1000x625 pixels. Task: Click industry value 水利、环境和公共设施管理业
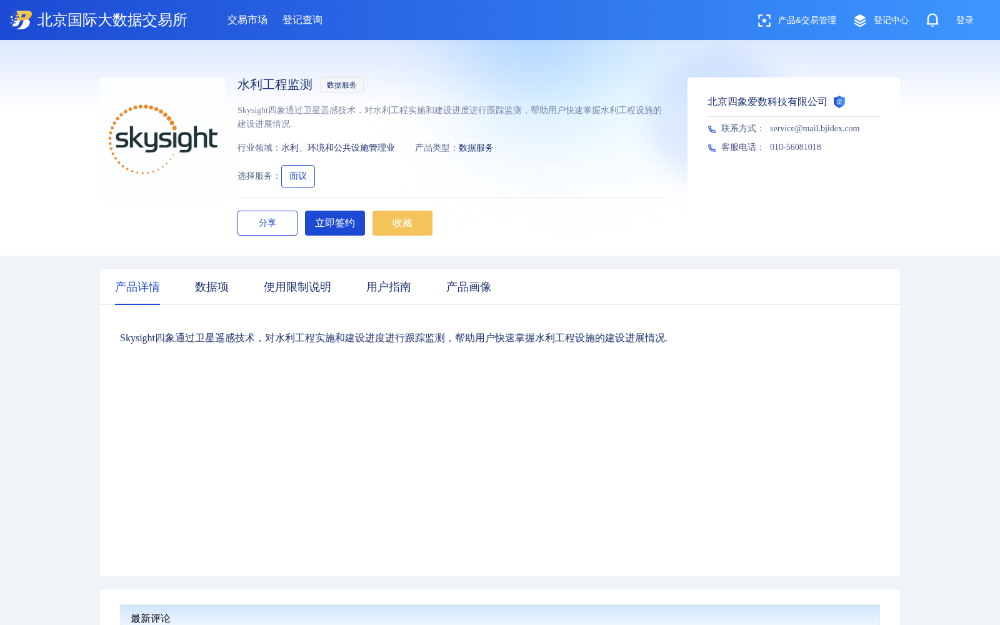pyautogui.click(x=338, y=148)
